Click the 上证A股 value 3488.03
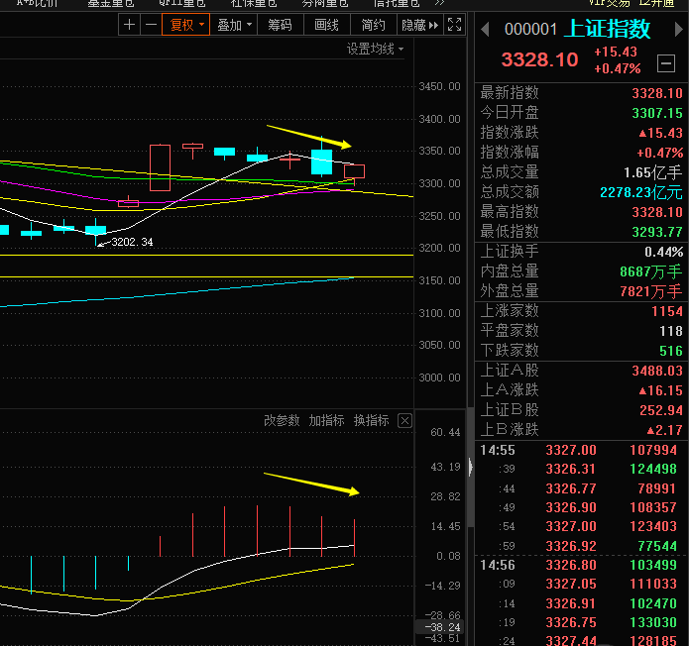The image size is (689, 646). 657,371
